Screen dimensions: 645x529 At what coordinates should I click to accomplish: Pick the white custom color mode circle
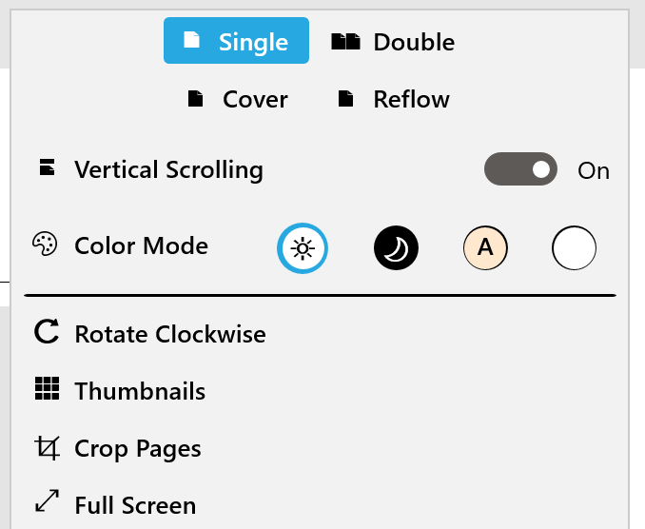click(574, 249)
